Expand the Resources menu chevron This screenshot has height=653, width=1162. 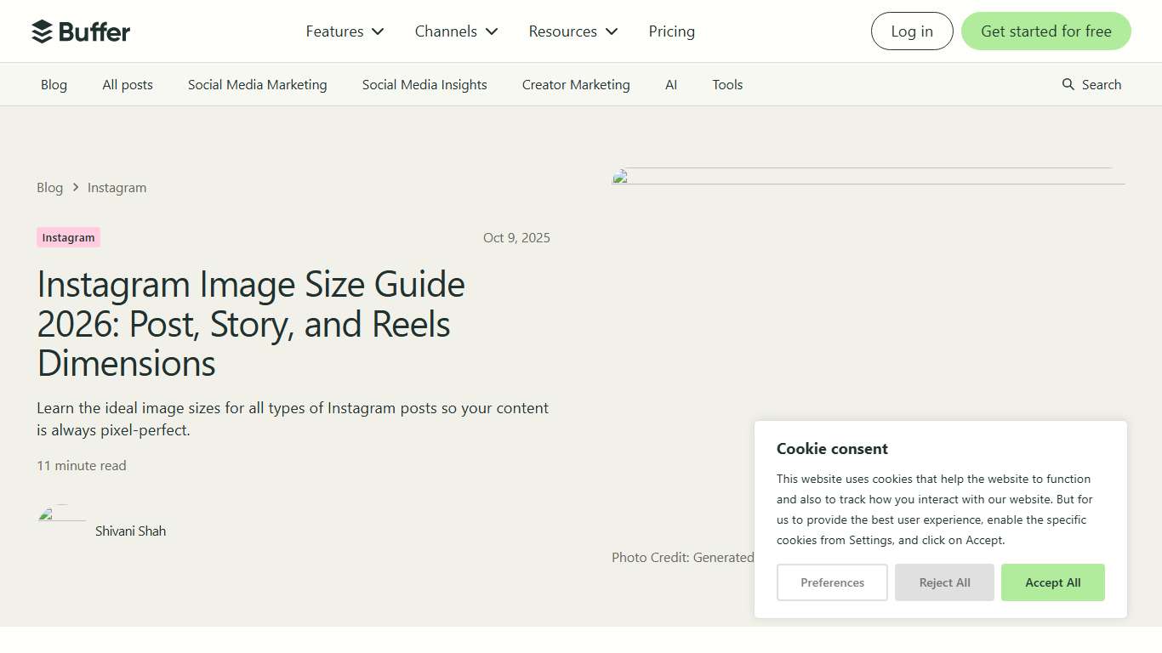[x=612, y=31]
